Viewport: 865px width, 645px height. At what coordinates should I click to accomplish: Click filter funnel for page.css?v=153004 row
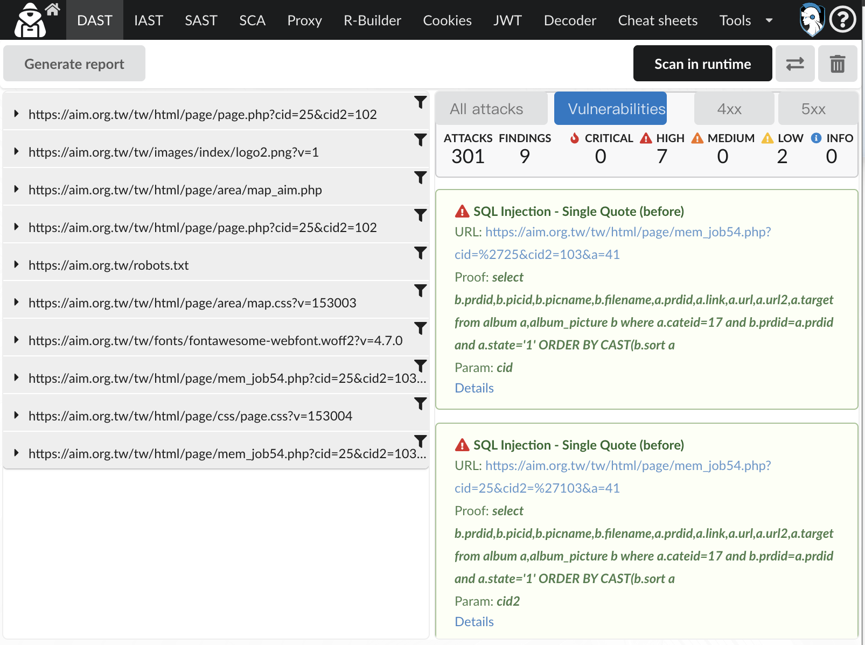click(x=421, y=403)
